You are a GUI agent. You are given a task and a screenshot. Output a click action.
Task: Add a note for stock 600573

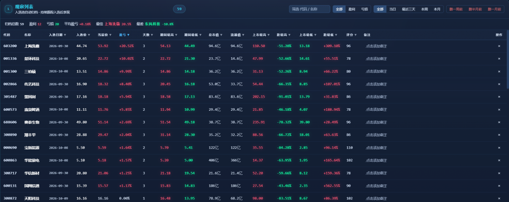click(376, 109)
